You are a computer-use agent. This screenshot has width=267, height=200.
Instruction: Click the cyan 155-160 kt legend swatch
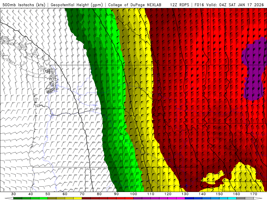(x=232, y=198)
